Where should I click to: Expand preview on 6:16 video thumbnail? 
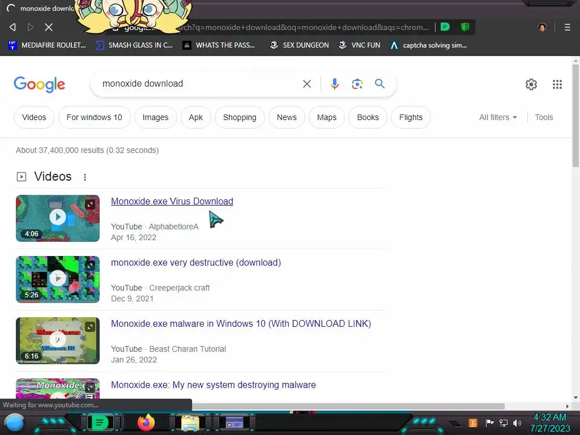pos(90,327)
